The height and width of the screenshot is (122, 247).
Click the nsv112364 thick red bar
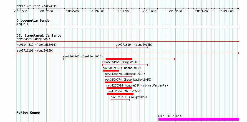tap(120, 94)
